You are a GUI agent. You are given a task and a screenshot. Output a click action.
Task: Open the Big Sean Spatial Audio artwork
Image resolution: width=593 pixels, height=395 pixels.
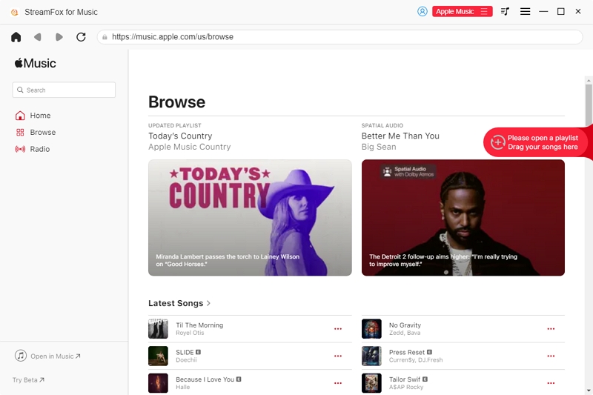(x=463, y=217)
